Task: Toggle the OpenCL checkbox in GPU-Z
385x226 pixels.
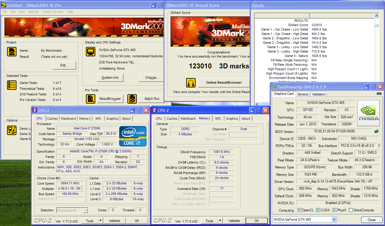Action: (299, 210)
